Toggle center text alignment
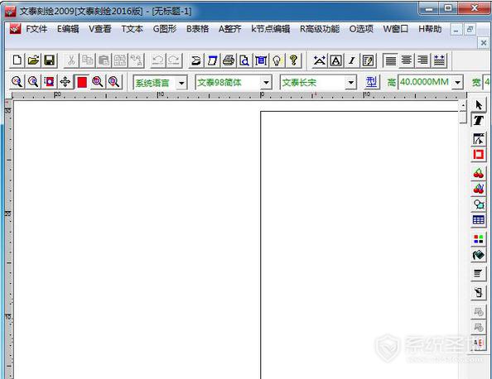492x379 pixels. tap(407, 60)
